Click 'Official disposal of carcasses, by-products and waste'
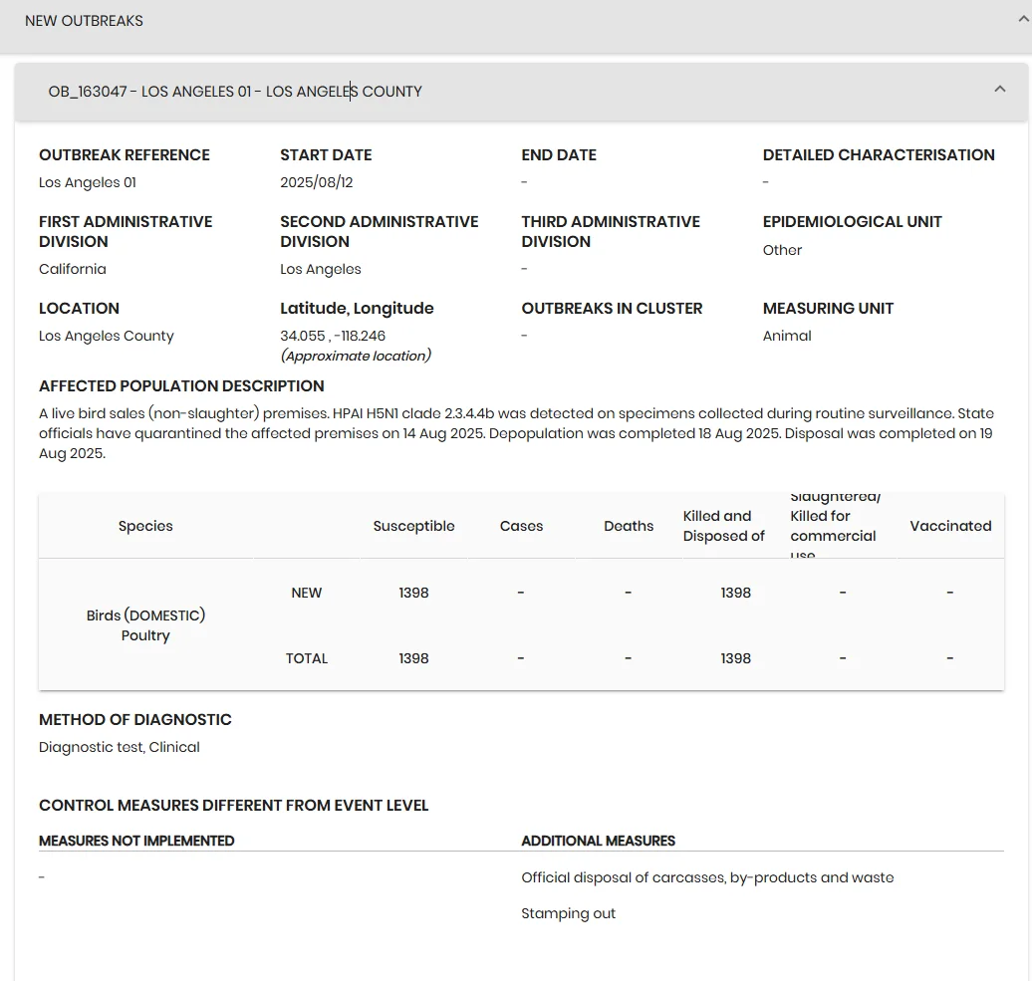1032x981 pixels. click(x=707, y=877)
